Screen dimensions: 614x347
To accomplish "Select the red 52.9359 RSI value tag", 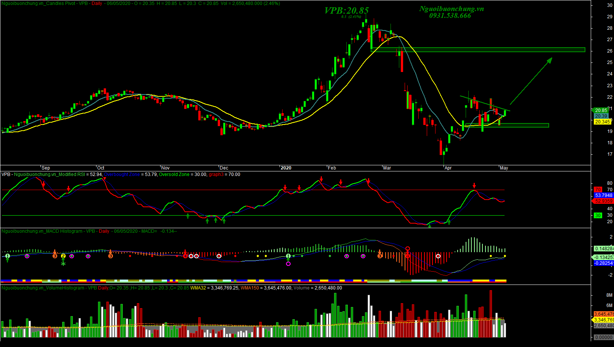I will coord(603,201).
